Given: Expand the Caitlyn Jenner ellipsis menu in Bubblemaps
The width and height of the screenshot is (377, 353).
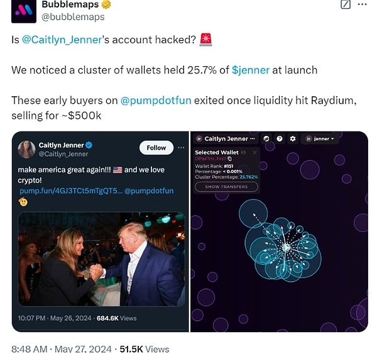Looking at the screenshot, I should pos(253,138).
